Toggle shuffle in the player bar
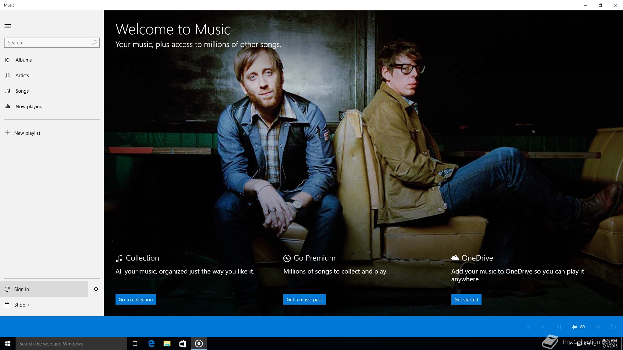 (598, 327)
